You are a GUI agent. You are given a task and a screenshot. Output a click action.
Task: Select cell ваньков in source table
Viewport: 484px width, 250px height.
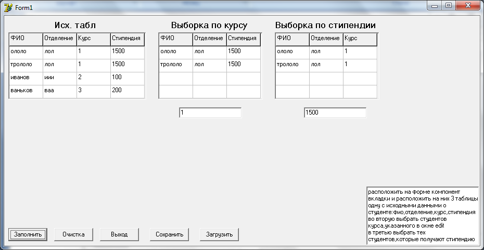tap(26, 92)
